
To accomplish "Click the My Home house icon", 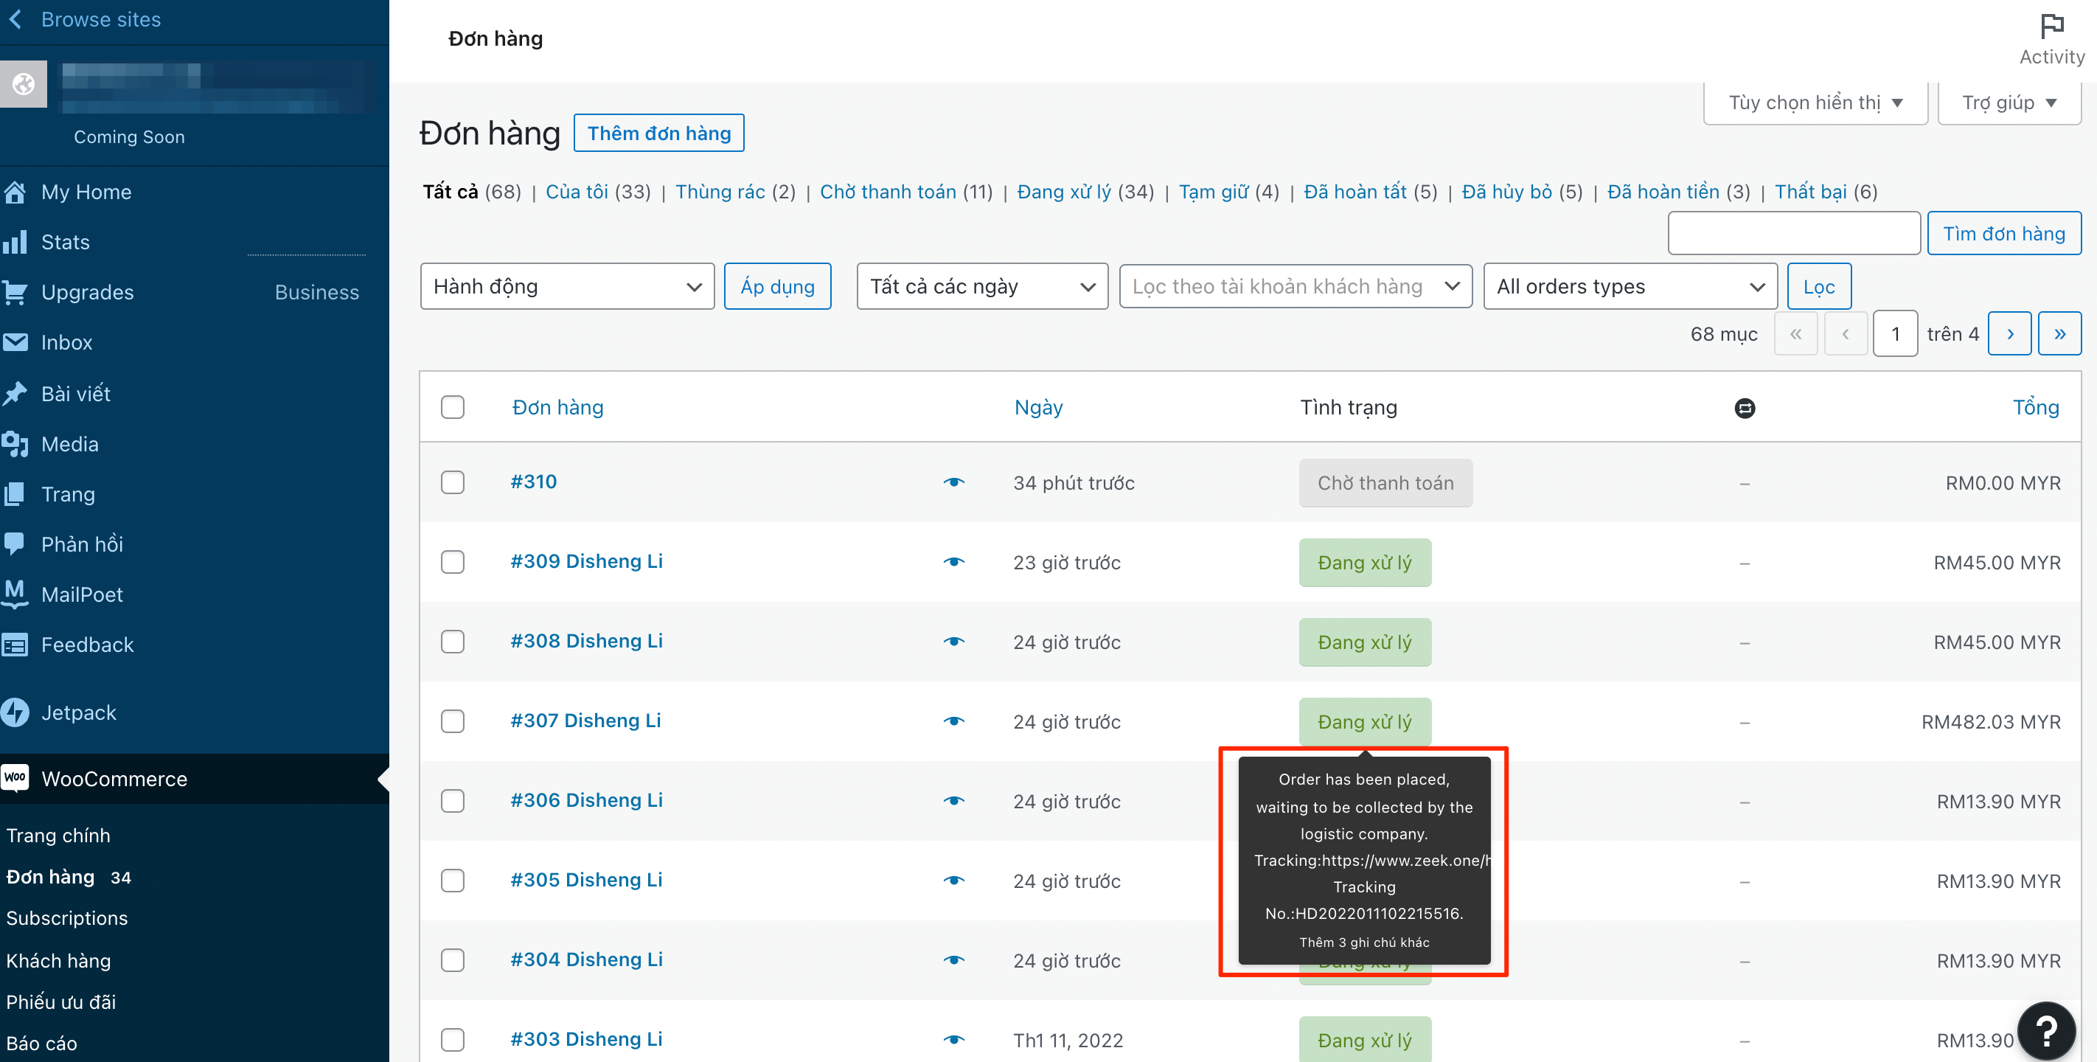I will click(15, 192).
